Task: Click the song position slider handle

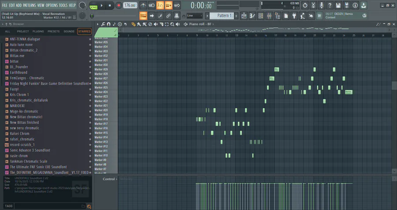Action: point(92,16)
